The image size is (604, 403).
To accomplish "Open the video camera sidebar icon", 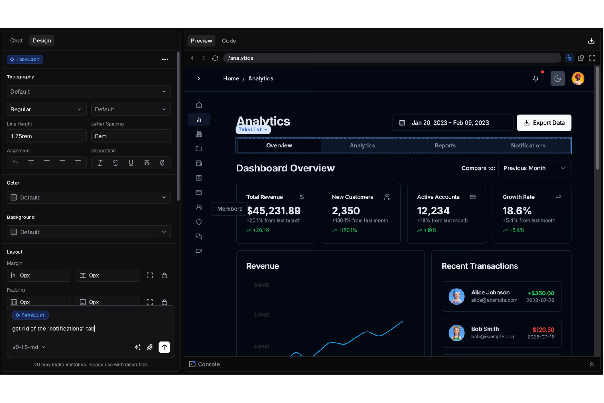I will [199, 251].
